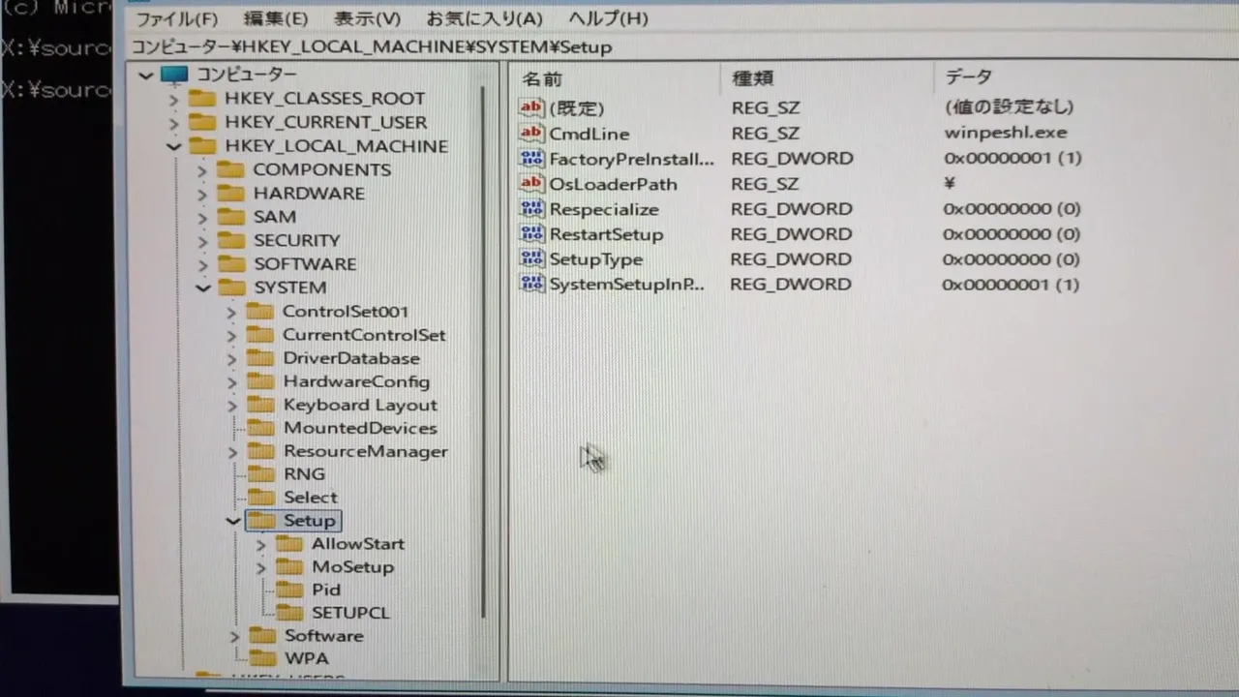Click the OsLoaderPath string value icon
Viewport: 1239px width, 697px height.
(532, 184)
